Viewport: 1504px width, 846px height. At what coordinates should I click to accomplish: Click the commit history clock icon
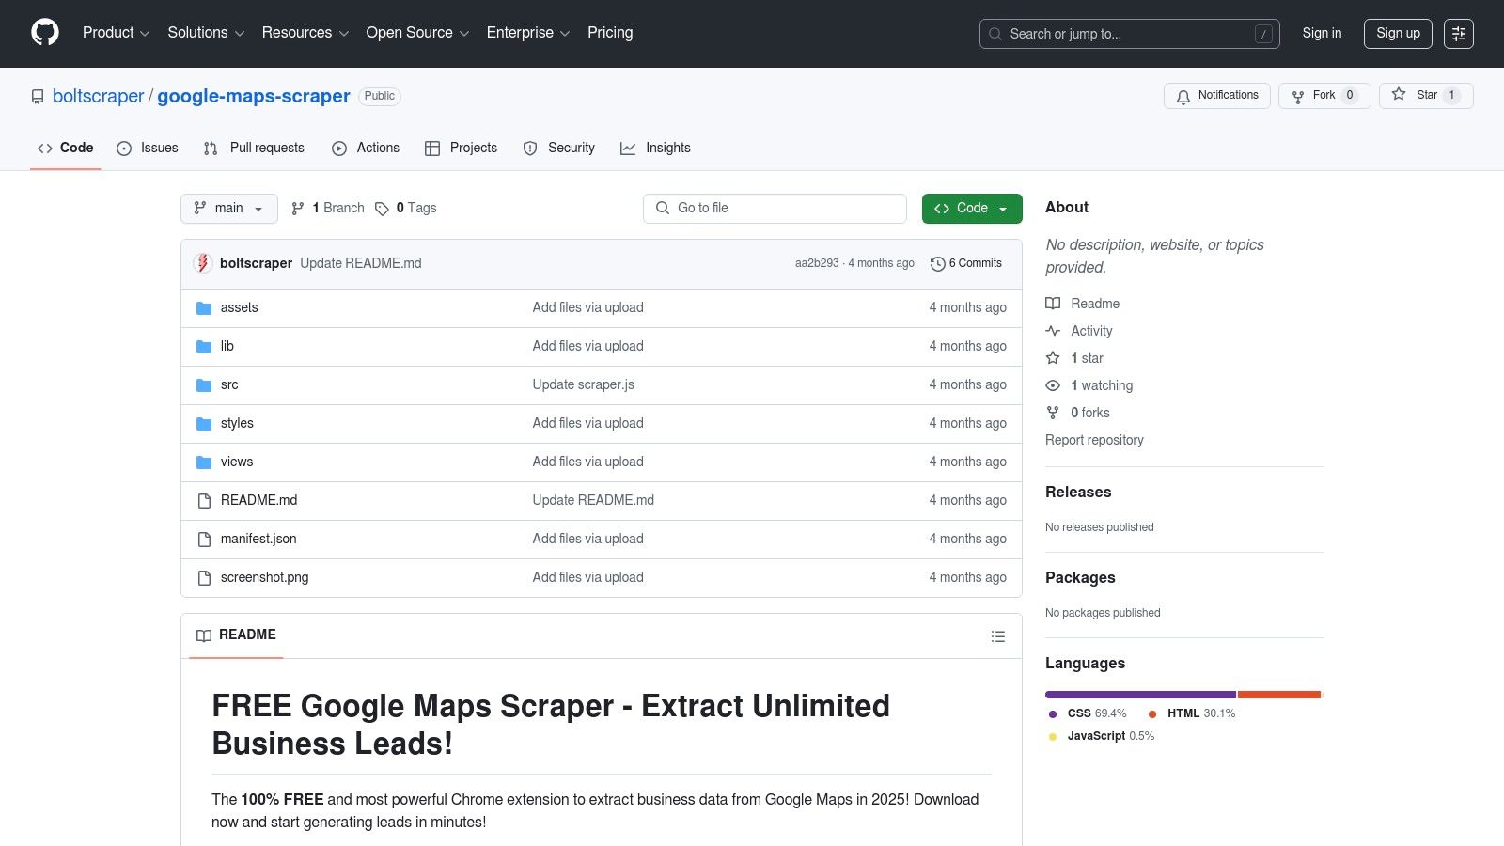(937, 264)
